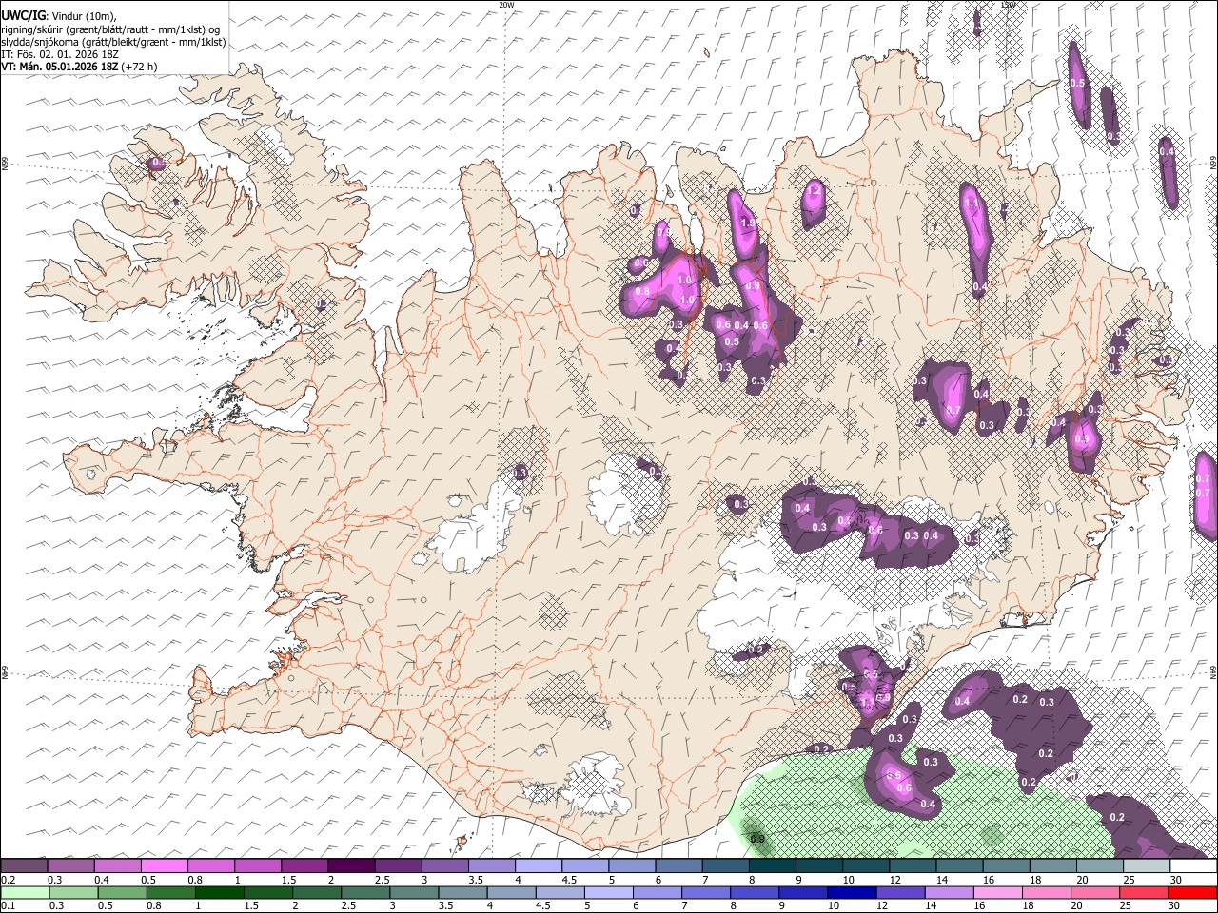
Task: Pick the deep blue 10 rain scale swatch
Action: 852,893
